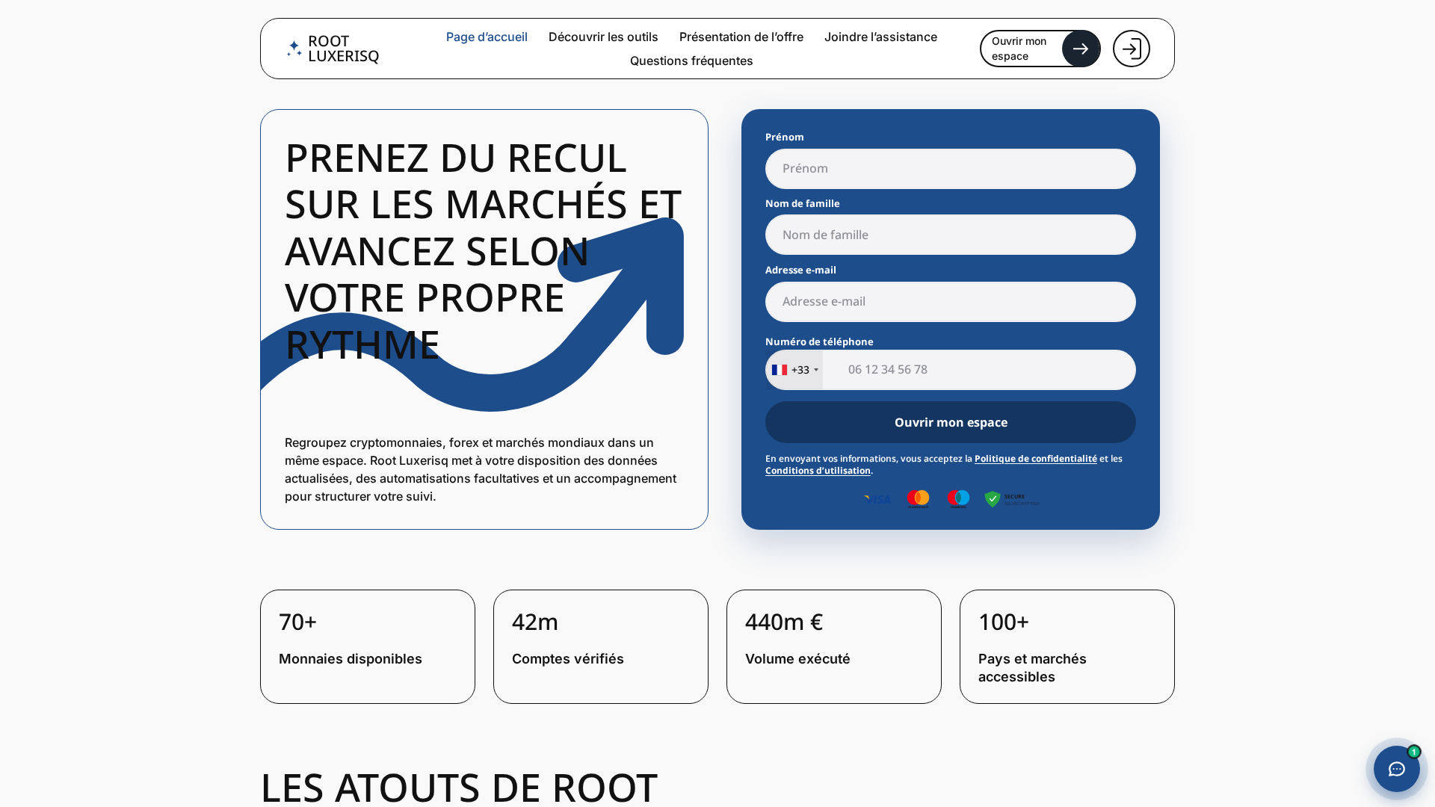Open Joindre l'assistance menu item

(x=880, y=37)
